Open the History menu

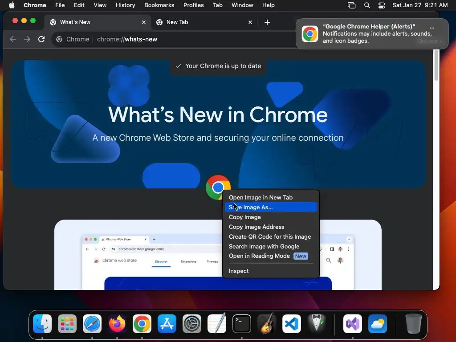coord(125,5)
